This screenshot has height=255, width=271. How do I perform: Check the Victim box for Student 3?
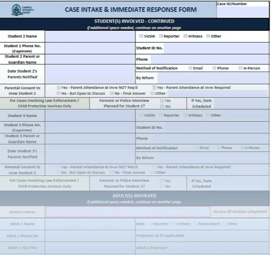tap(141, 115)
